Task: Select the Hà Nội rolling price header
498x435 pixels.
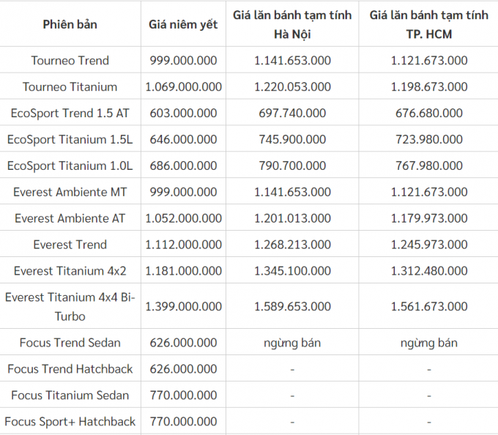Action: click(292, 24)
